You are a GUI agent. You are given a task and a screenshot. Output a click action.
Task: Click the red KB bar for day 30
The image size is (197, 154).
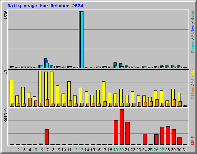point(179,141)
